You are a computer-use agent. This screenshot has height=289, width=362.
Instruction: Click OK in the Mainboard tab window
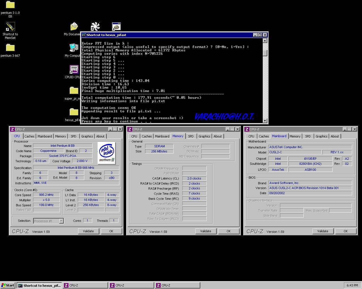tap(346, 231)
